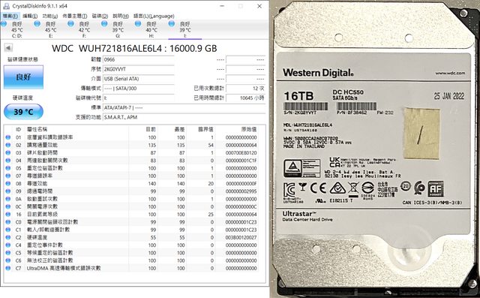
Task: Click the blue 良好 health status button
Action: pyautogui.click(x=23, y=77)
